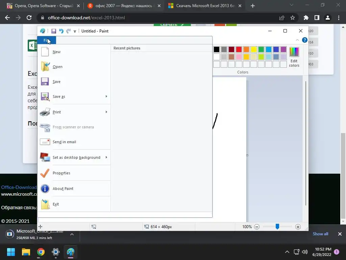Pick the green color swatch in top row
This screenshot has height=260, width=346.
tap(261, 49)
